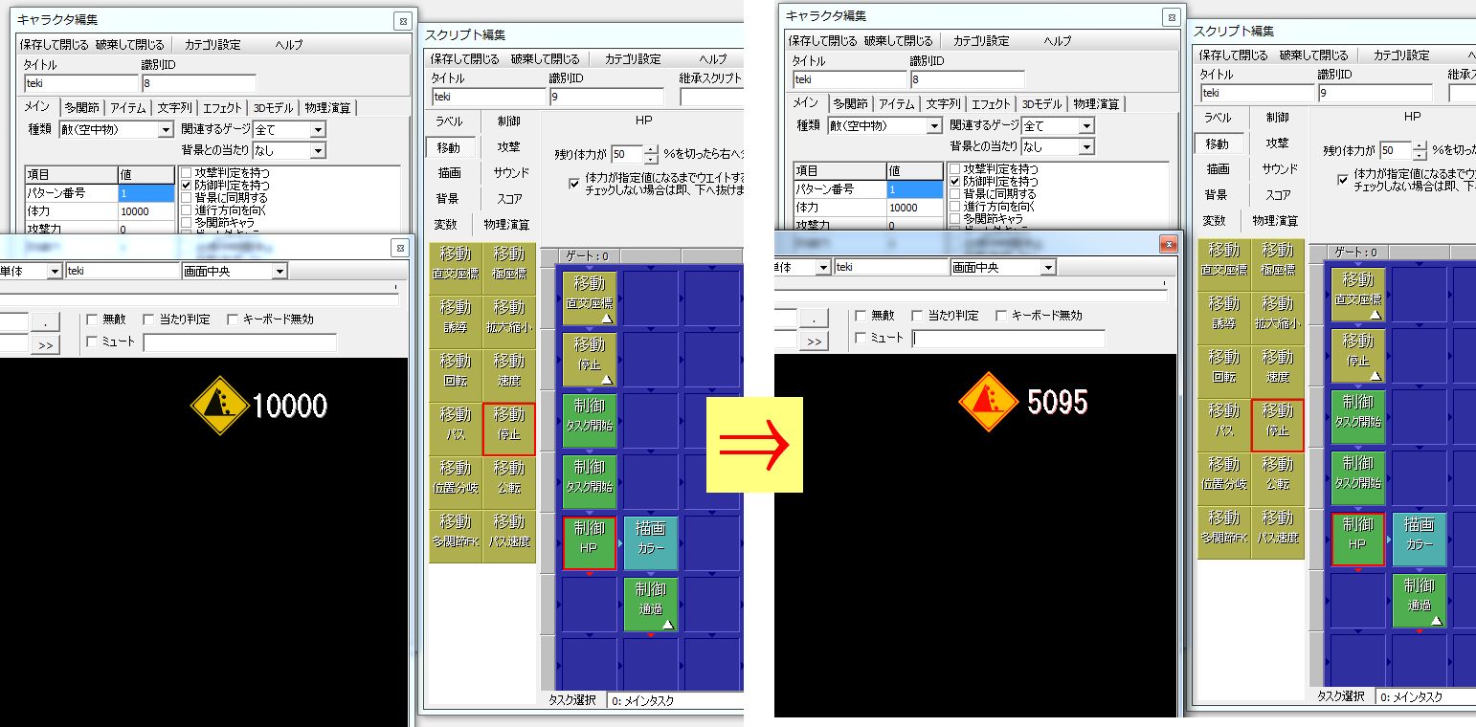Viewport: 1476px width, 727px height.
Task: Enable the 無敵 checkbox in the left preview window
Action: [92, 319]
